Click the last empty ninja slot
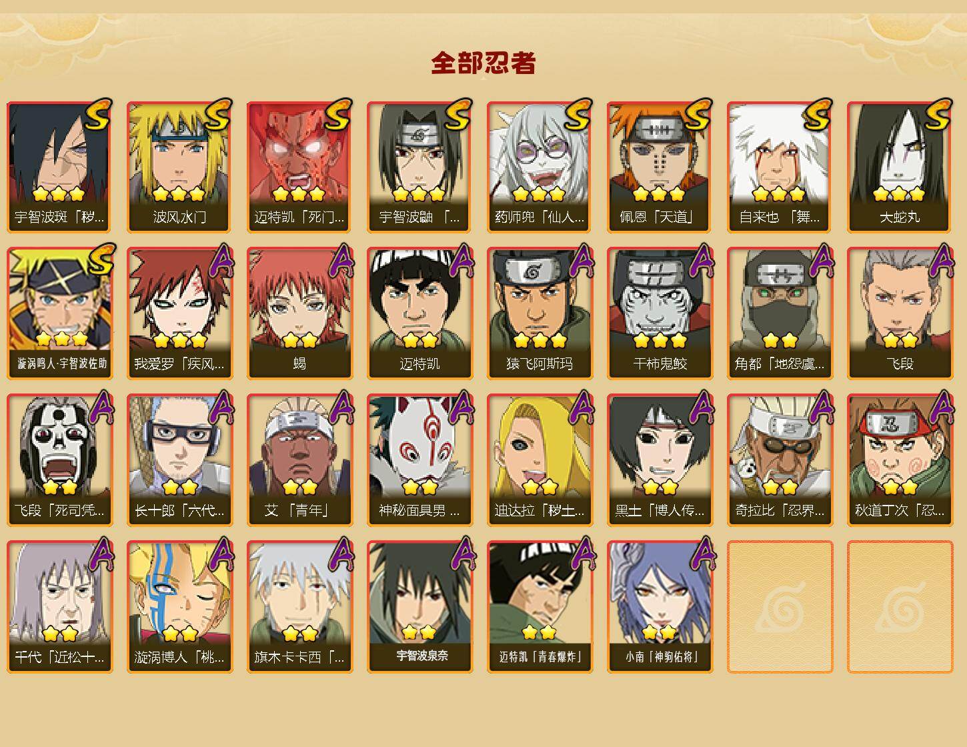The width and height of the screenshot is (967, 747). tap(900, 607)
